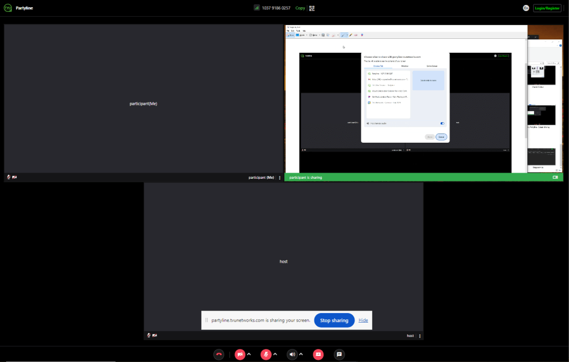Image resolution: width=569 pixels, height=362 pixels.
Task: Click muted mic icon on host tile
Action: [x=149, y=335]
